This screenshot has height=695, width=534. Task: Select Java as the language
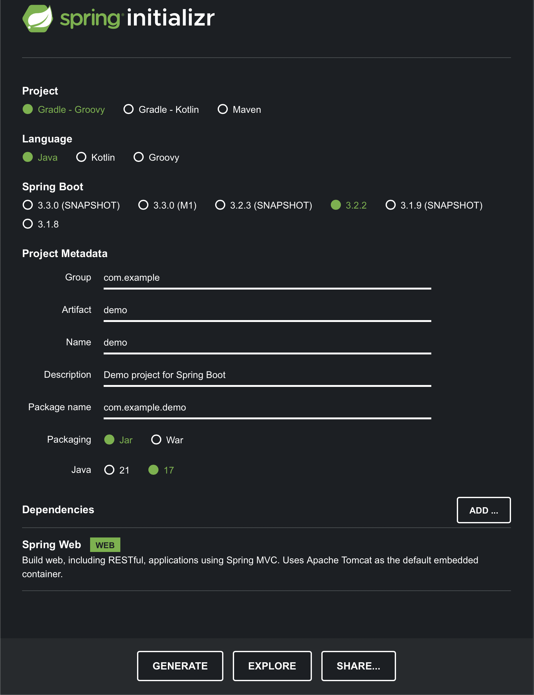pos(40,157)
